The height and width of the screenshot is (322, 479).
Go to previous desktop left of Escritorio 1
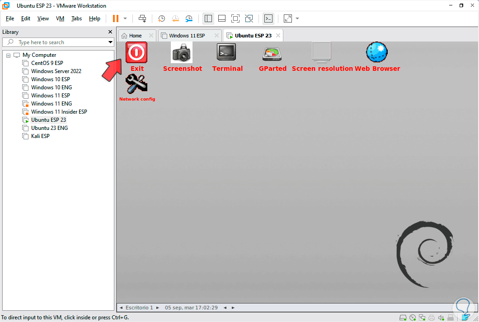tap(121, 308)
